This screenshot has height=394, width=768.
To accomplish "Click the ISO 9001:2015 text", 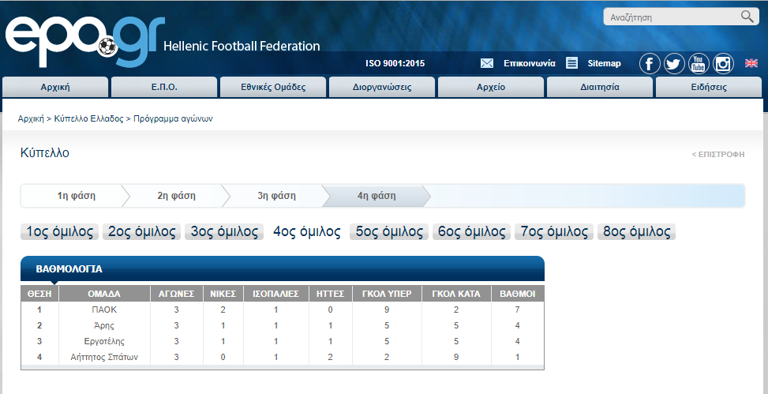I will click(x=395, y=63).
